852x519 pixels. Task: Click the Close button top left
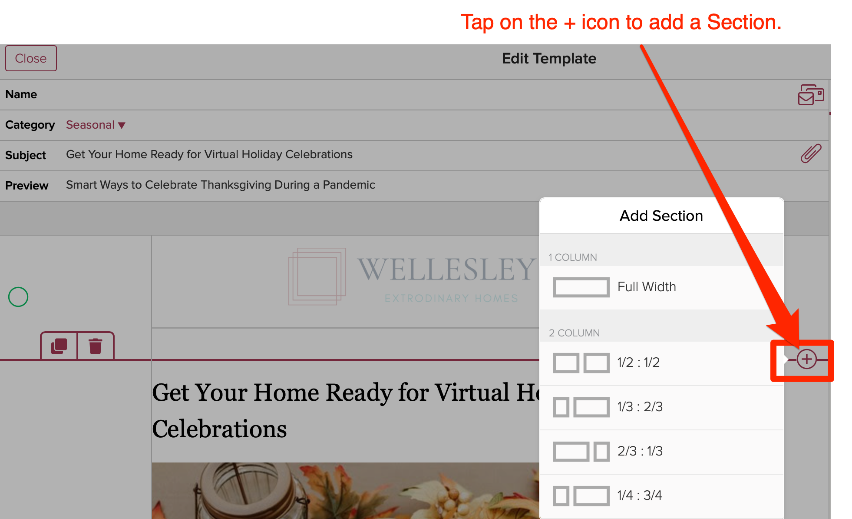pyautogui.click(x=30, y=59)
